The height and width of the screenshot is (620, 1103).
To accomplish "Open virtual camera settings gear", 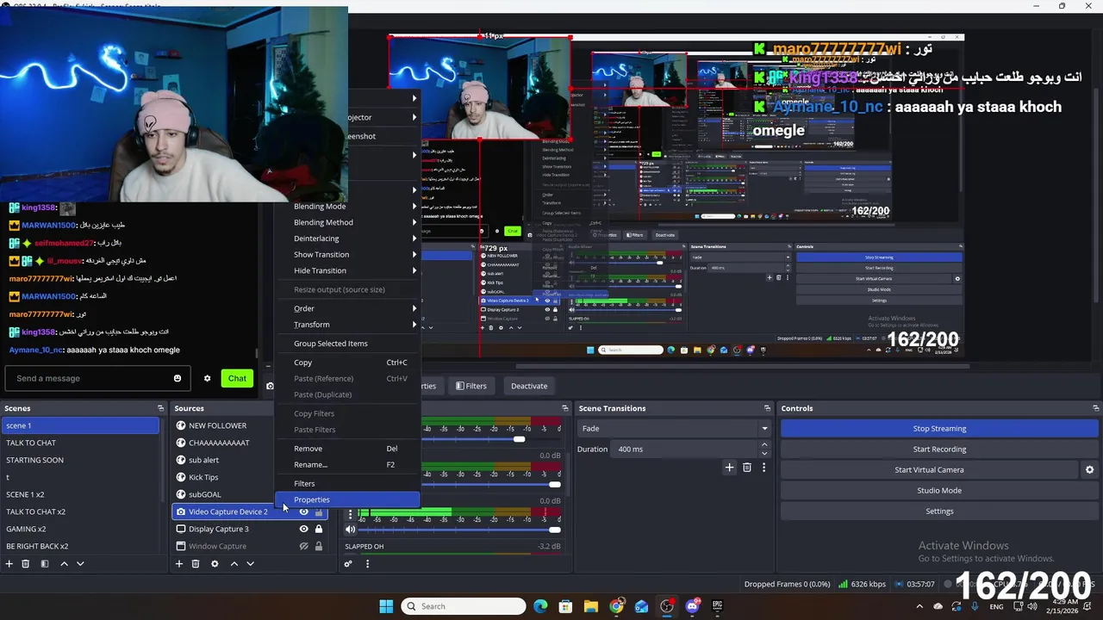I will coord(1089,470).
